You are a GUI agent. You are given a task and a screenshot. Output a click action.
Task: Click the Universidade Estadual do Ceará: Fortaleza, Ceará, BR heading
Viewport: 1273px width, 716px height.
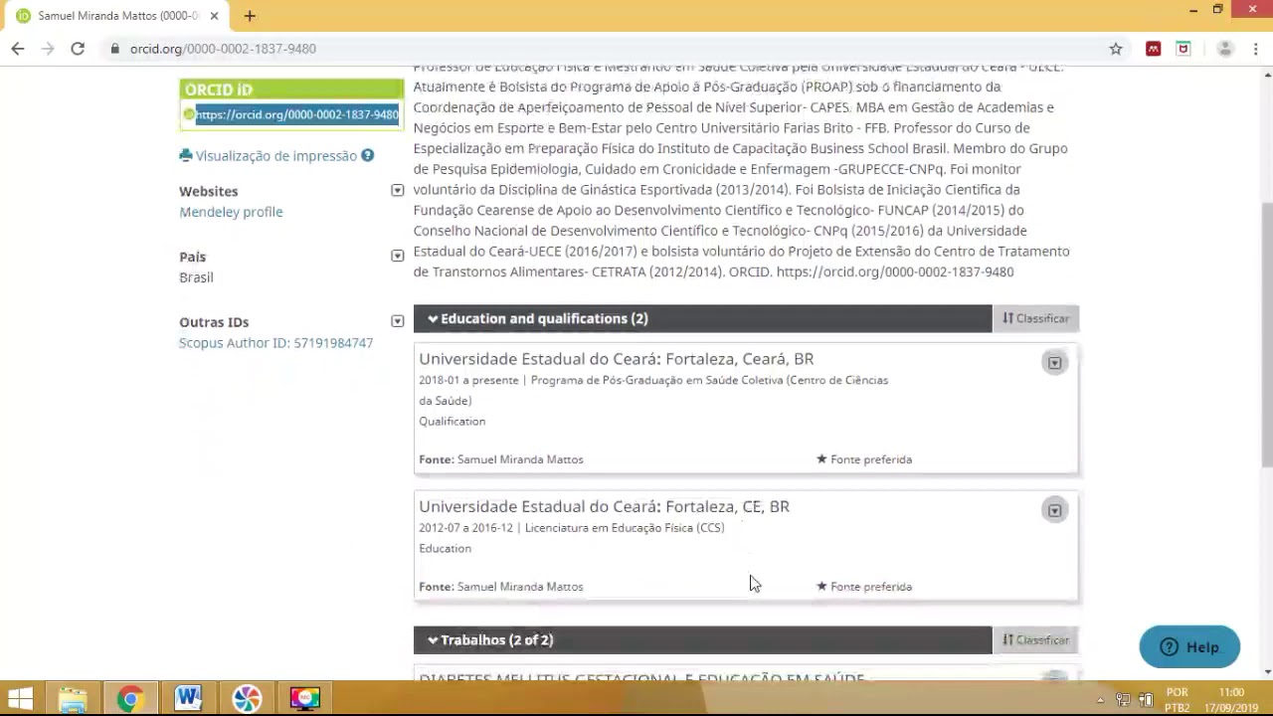(x=617, y=359)
